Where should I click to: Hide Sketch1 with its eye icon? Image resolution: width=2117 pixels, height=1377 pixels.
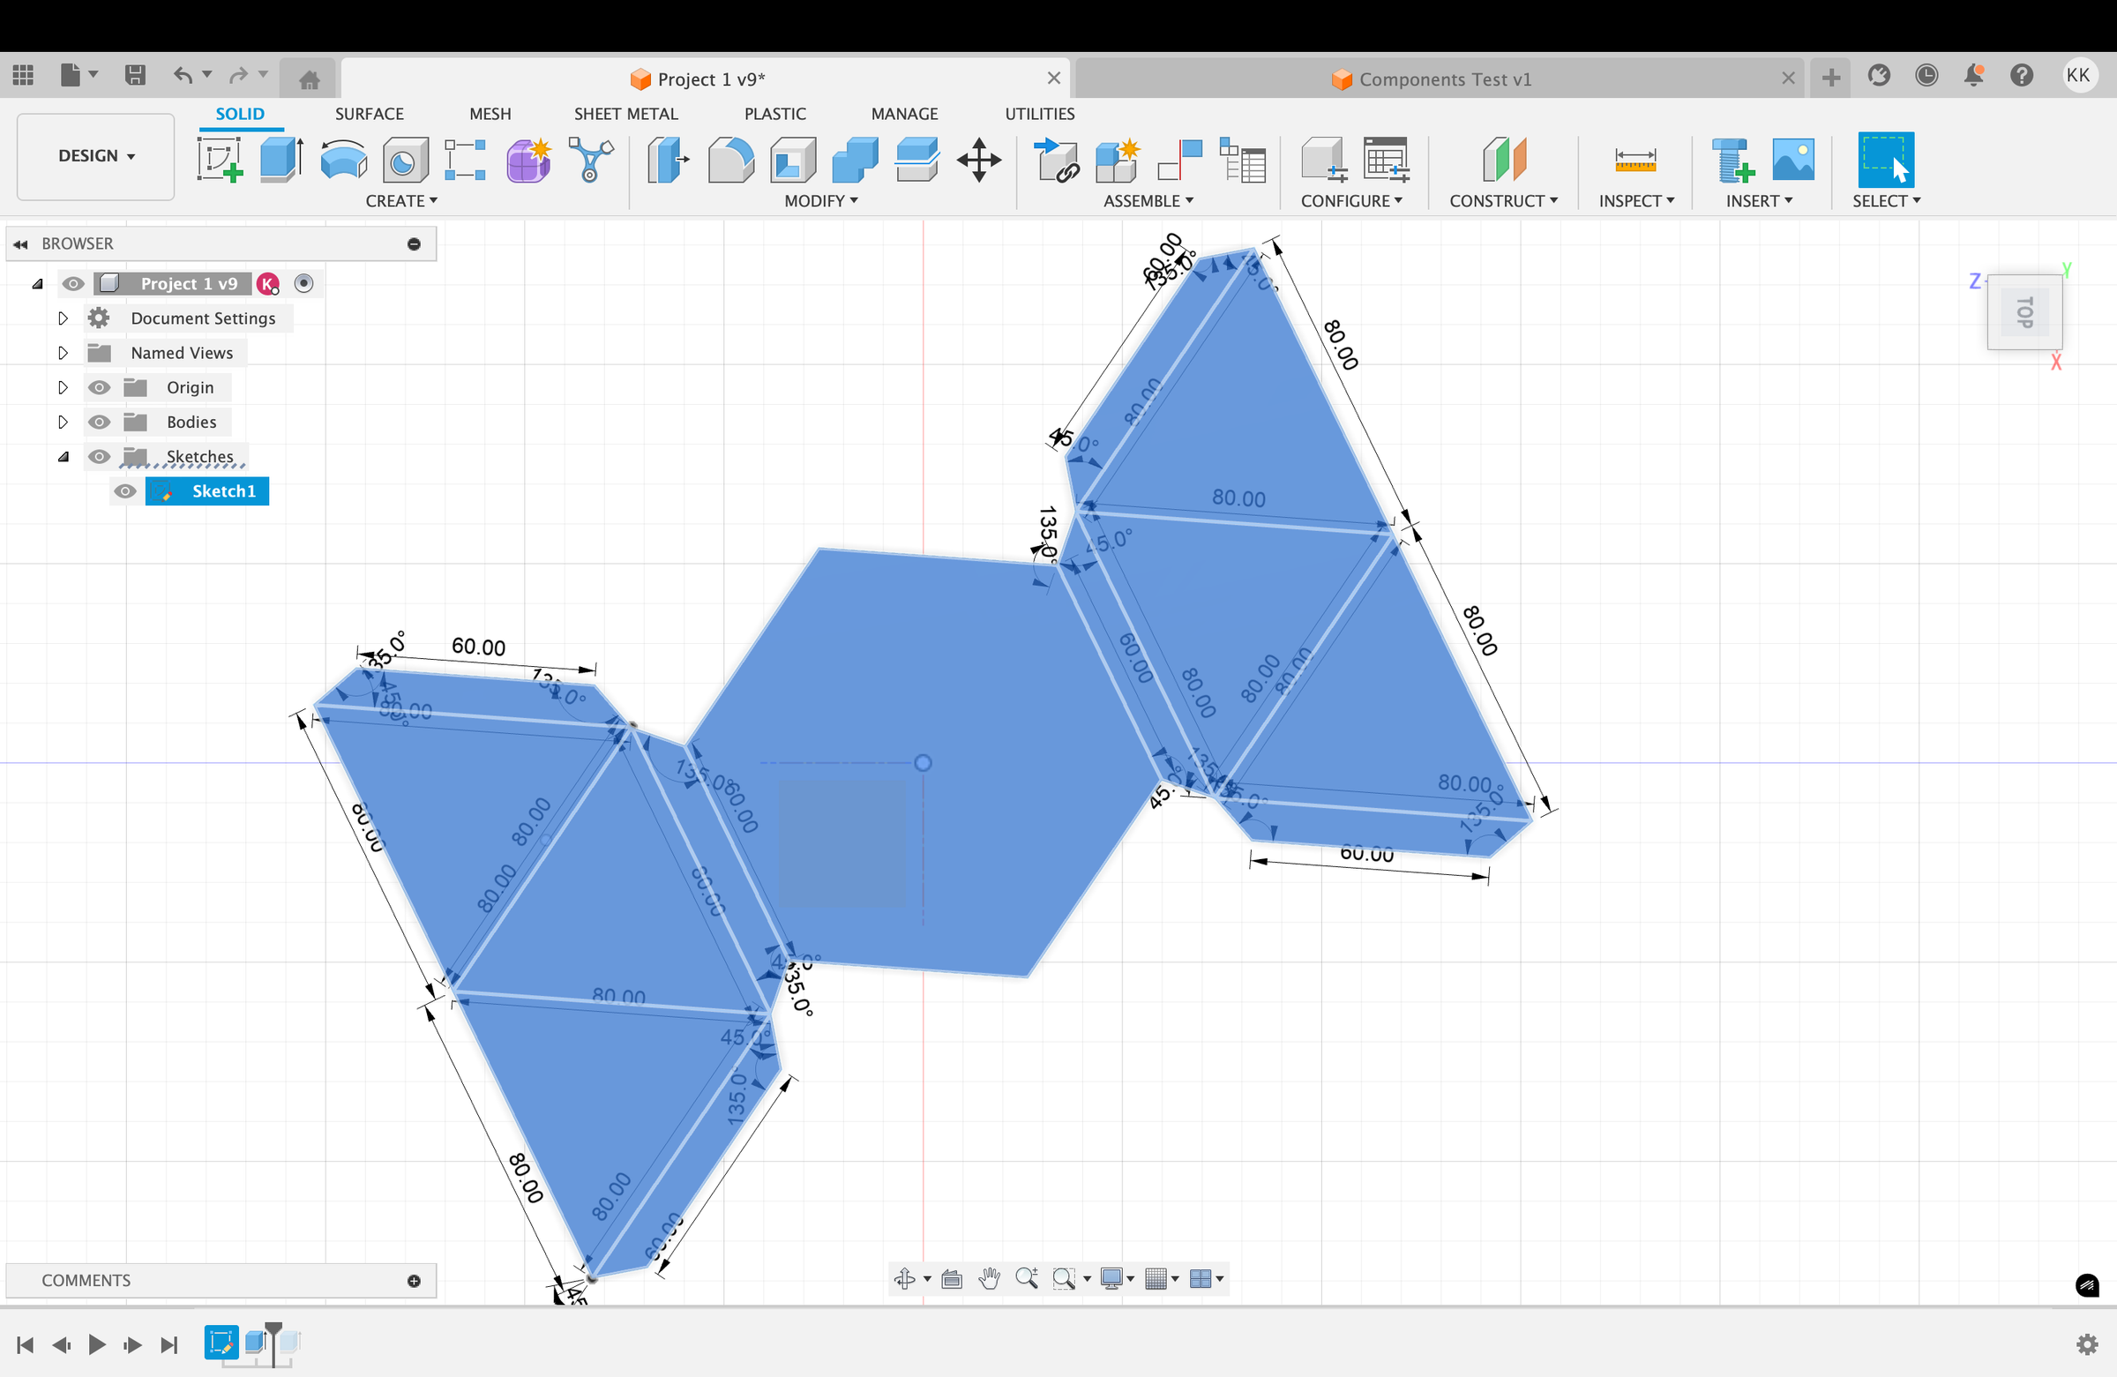click(125, 491)
